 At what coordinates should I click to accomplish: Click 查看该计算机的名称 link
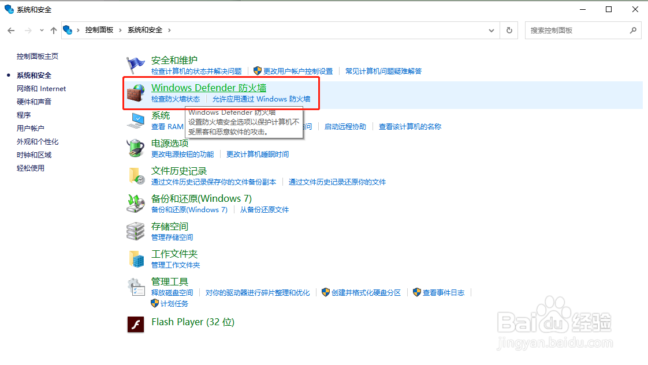click(x=410, y=127)
